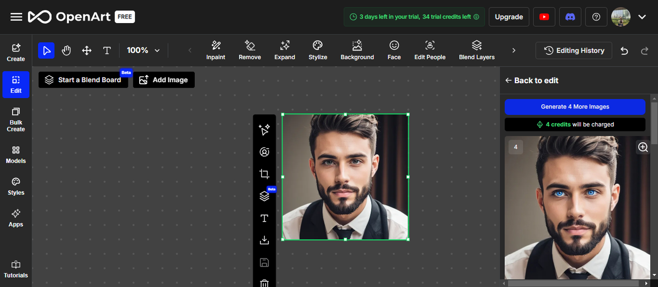This screenshot has width=658, height=287.
Task: Expand the account dropdown chevron
Action: 642,17
